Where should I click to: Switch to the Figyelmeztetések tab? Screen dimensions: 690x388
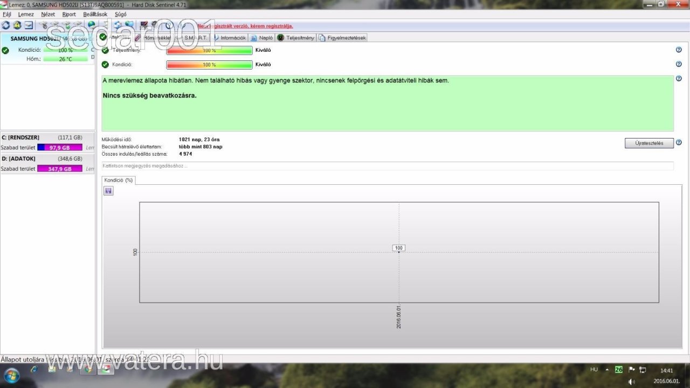342,38
